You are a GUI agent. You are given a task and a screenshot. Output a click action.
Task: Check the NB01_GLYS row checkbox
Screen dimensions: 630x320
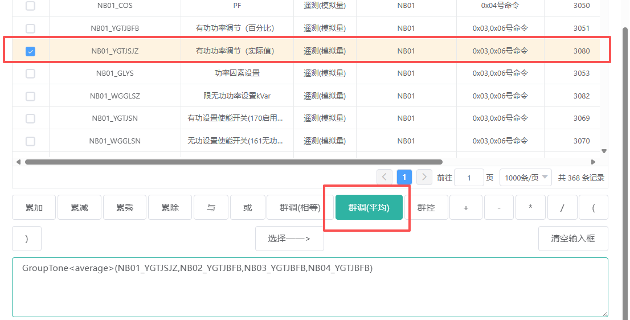point(31,73)
